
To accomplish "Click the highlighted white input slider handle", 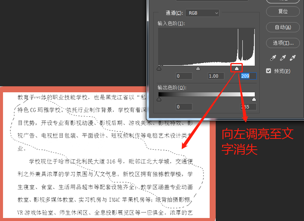I will 237,69.
